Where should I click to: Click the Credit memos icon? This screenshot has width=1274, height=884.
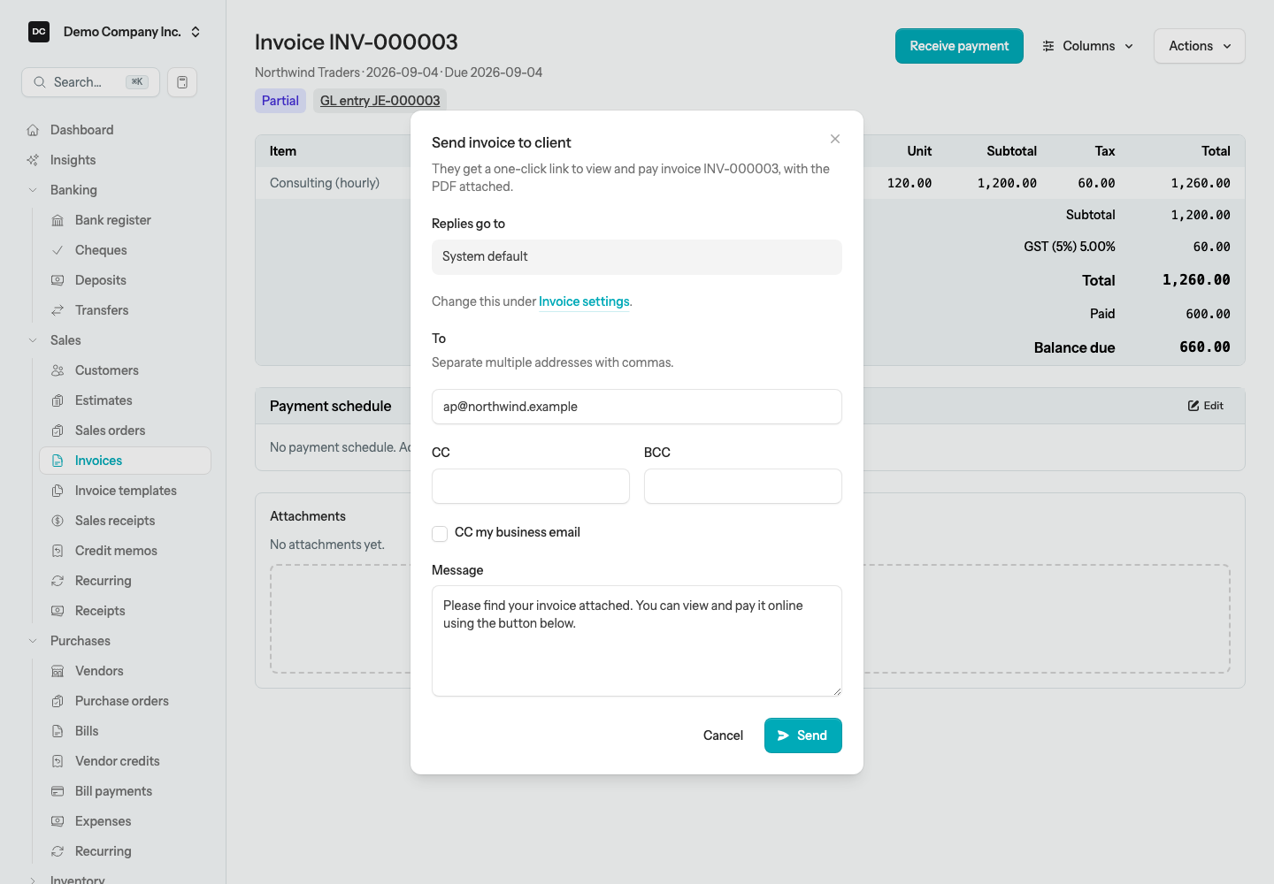click(58, 551)
